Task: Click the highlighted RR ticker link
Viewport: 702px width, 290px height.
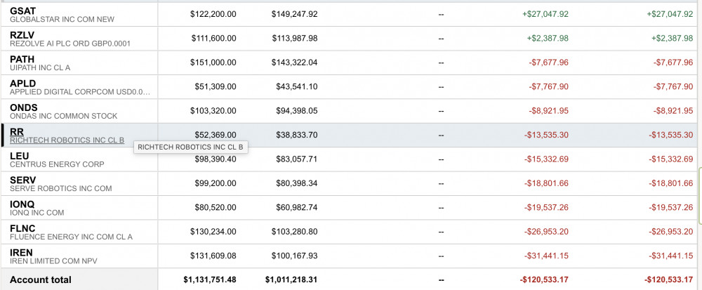Action: pyautogui.click(x=17, y=131)
